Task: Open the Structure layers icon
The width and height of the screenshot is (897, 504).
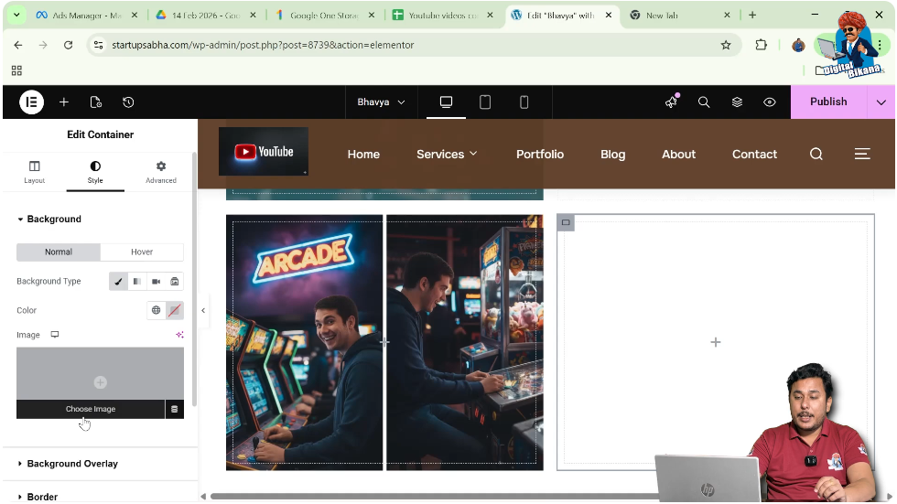Action: coord(737,102)
